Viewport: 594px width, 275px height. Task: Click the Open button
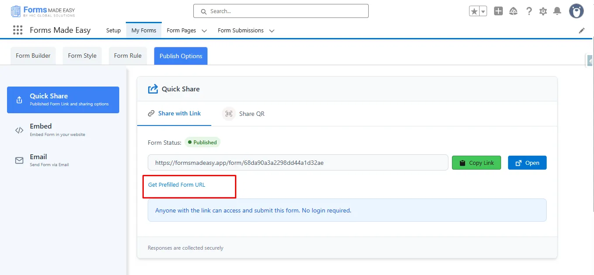point(527,163)
